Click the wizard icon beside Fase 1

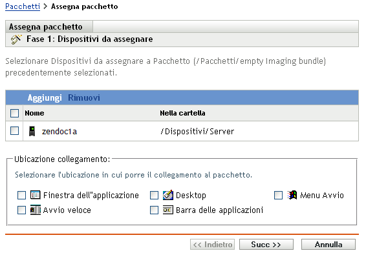[16, 39]
